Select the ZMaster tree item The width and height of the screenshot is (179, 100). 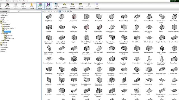3,51
